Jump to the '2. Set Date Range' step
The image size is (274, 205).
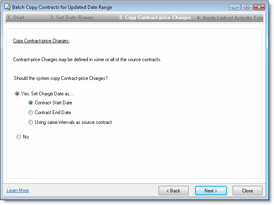click(72, 18)
